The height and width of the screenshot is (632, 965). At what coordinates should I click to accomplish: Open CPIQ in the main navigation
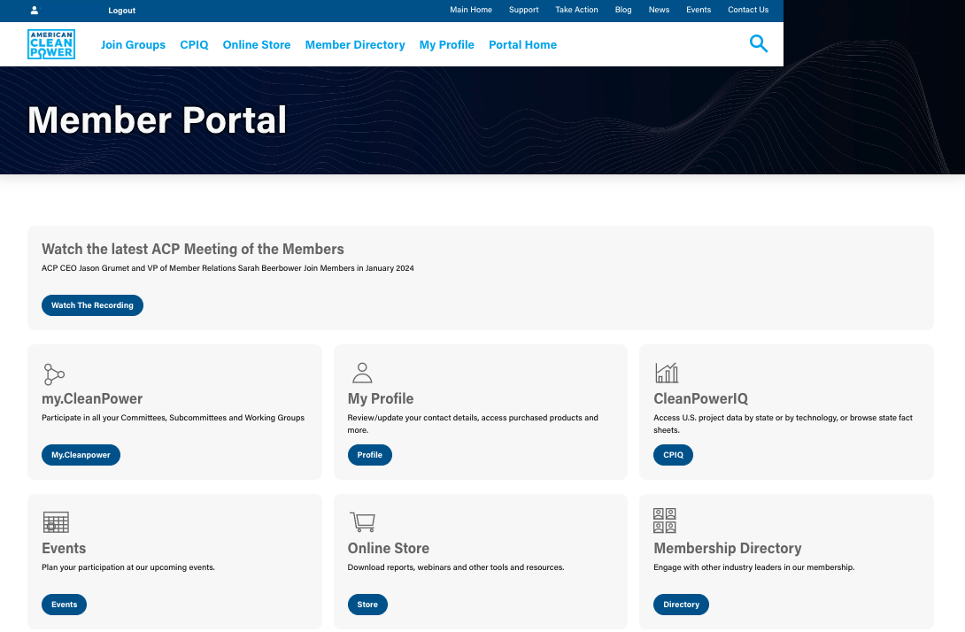click(194, 45)
